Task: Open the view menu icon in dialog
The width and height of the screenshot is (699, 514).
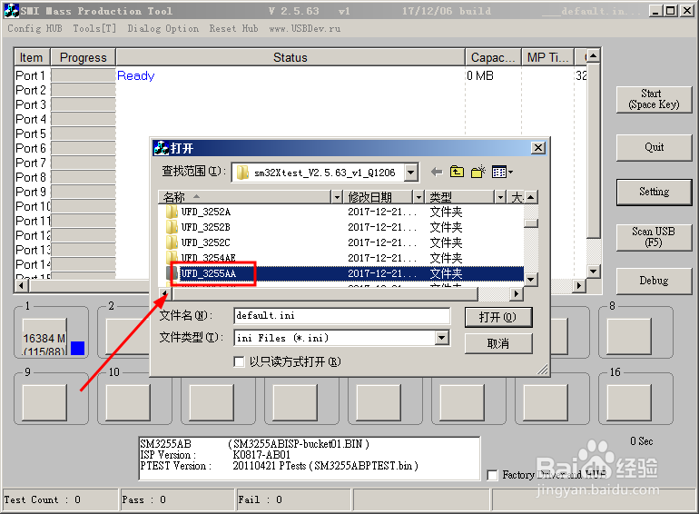Action: point(502,172)
